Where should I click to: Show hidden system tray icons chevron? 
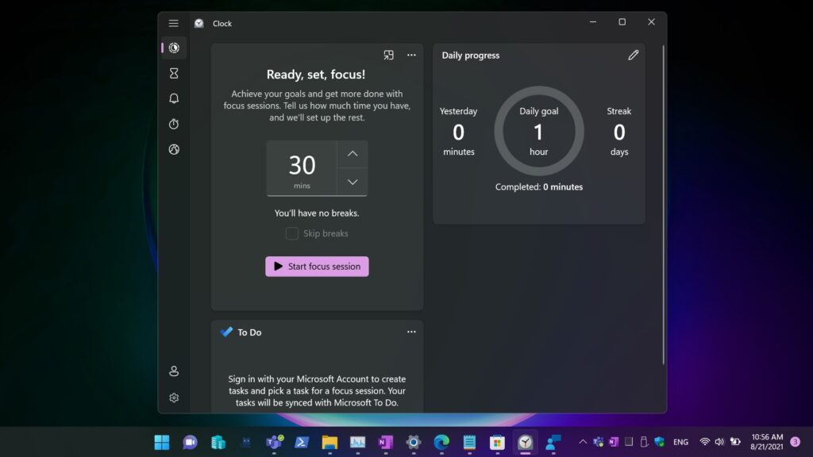[x=583, y=442]
